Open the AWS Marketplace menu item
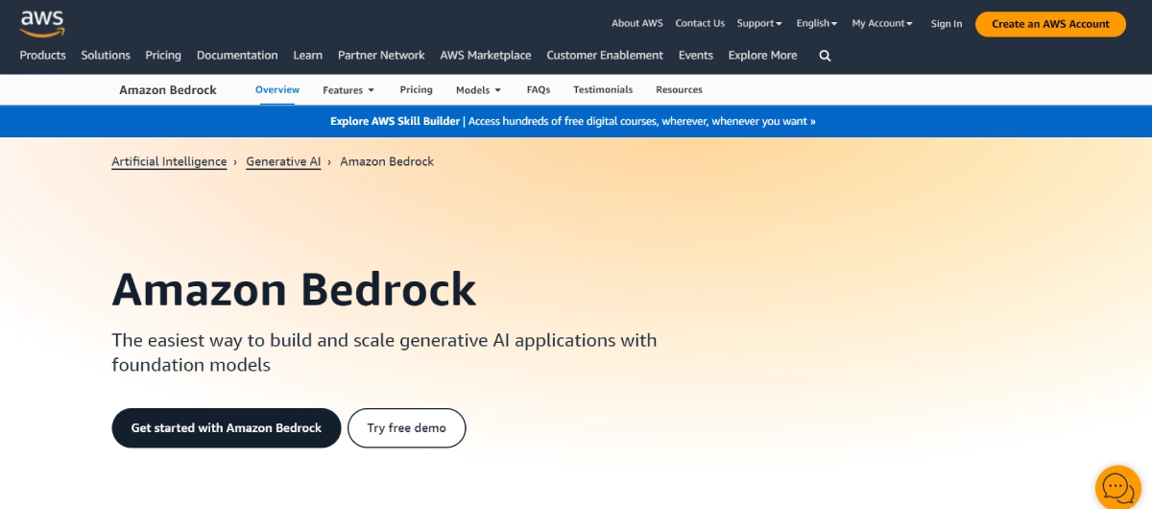 tap(486, 56)
